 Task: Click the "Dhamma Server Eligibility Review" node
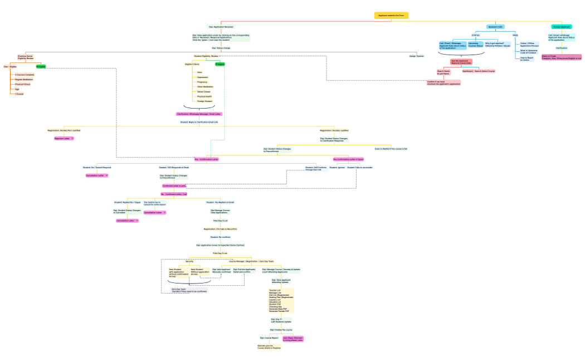[x=26, y=57]
